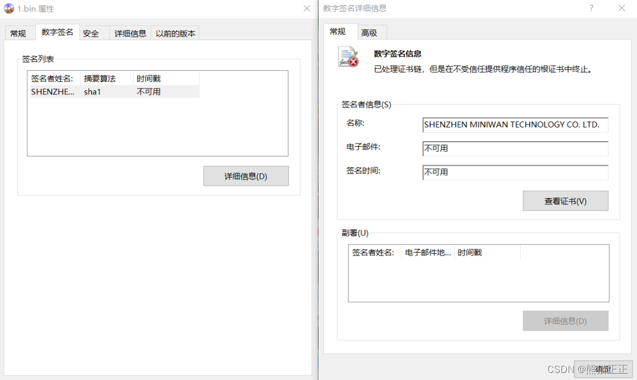
Task: Click 详细信息(D) button under signature list
Action: tap(246, 176)
